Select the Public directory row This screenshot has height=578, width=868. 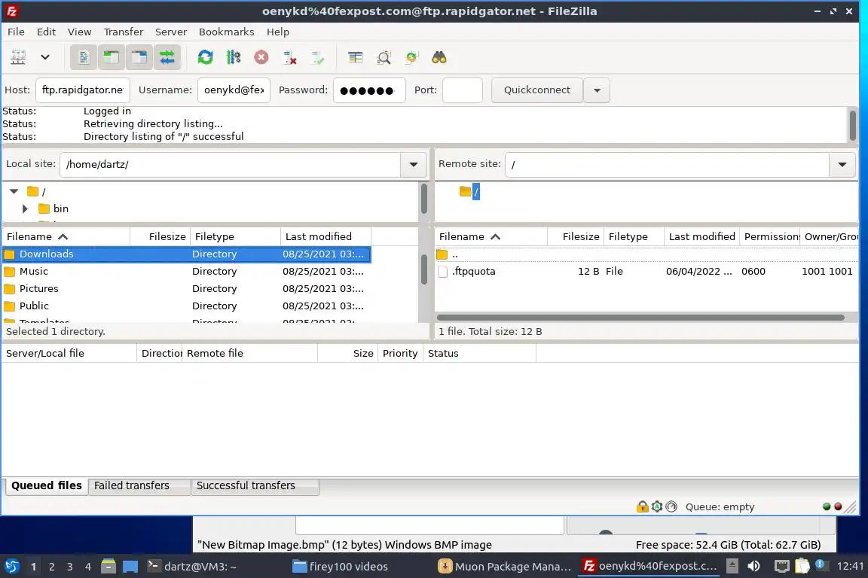pos(187,306)
